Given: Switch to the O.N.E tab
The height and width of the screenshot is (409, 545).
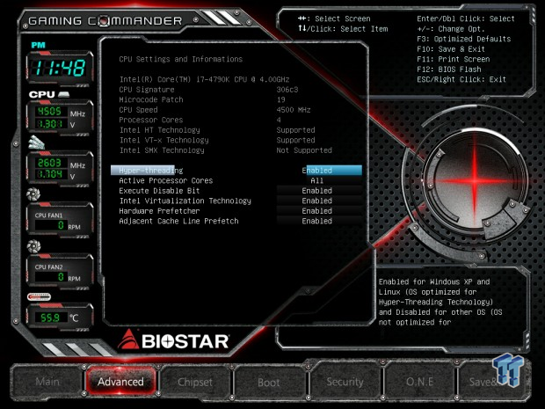Looking at the screenshot, I should [x=419, y=382].
